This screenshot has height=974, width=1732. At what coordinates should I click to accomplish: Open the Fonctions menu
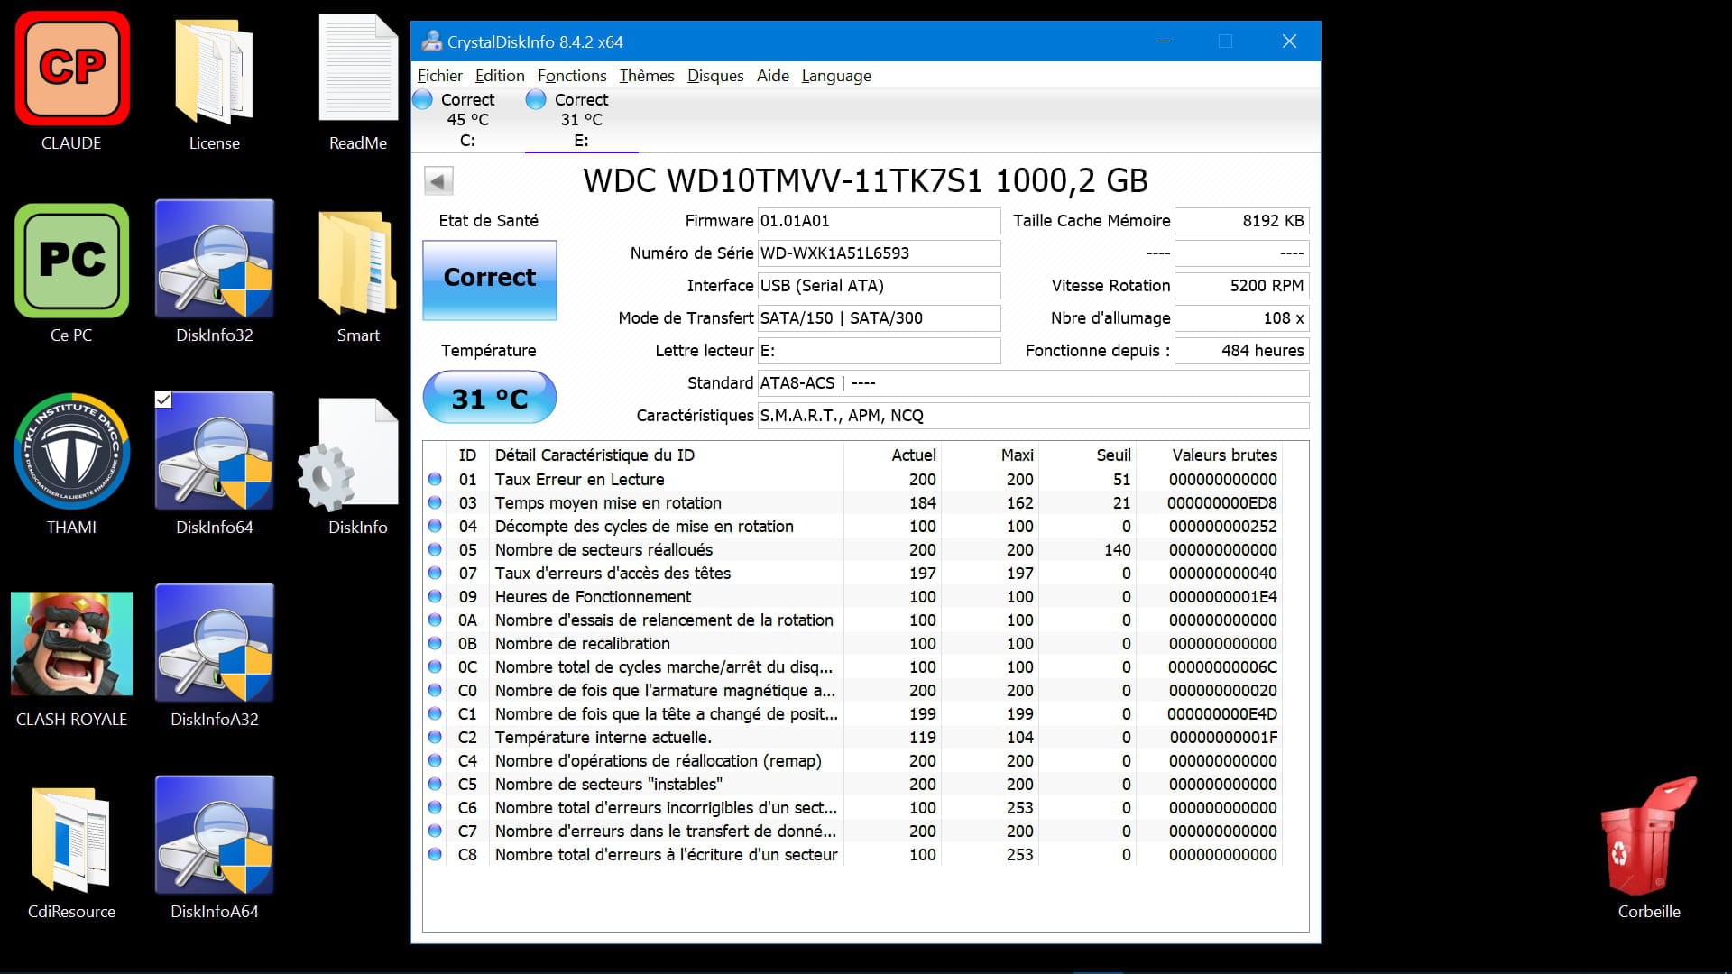[x=571, y=76]
